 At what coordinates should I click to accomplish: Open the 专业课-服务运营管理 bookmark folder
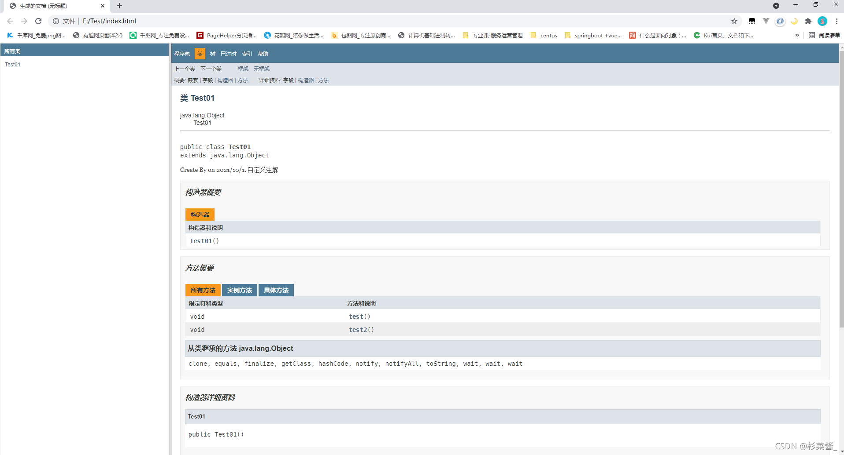point(492,35)
